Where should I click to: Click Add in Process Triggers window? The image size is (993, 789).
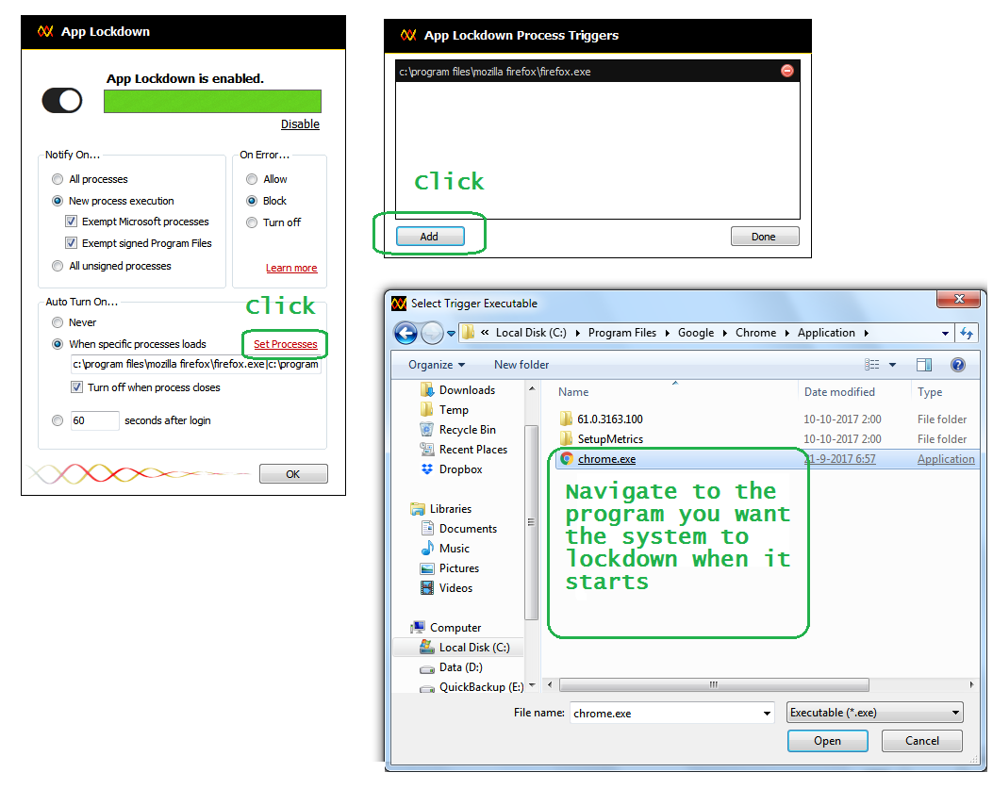(x=430, y=237)
